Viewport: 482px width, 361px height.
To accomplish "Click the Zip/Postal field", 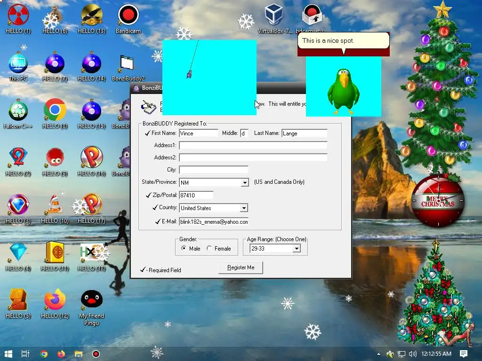I will 196,195.
